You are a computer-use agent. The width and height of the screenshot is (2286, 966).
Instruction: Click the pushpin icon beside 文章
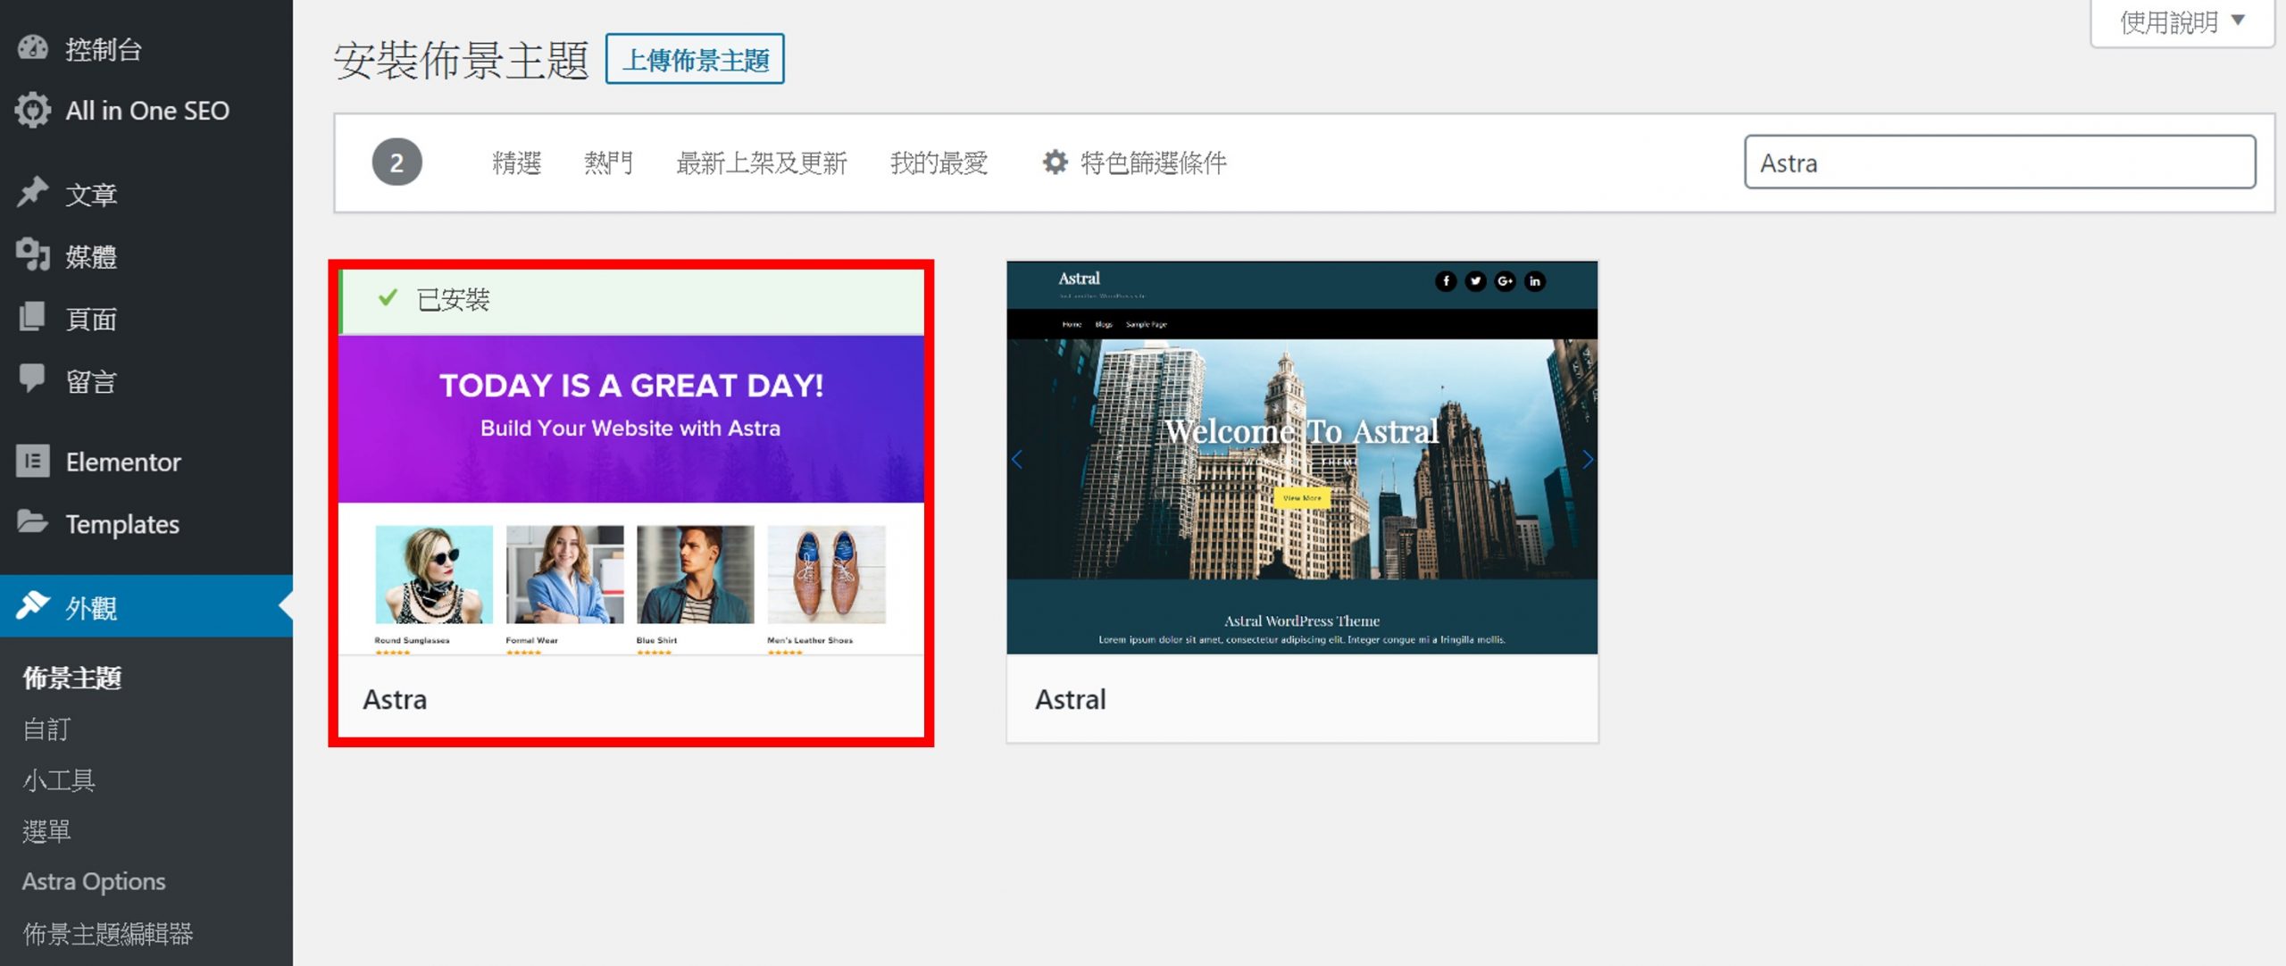click(33, 193)
